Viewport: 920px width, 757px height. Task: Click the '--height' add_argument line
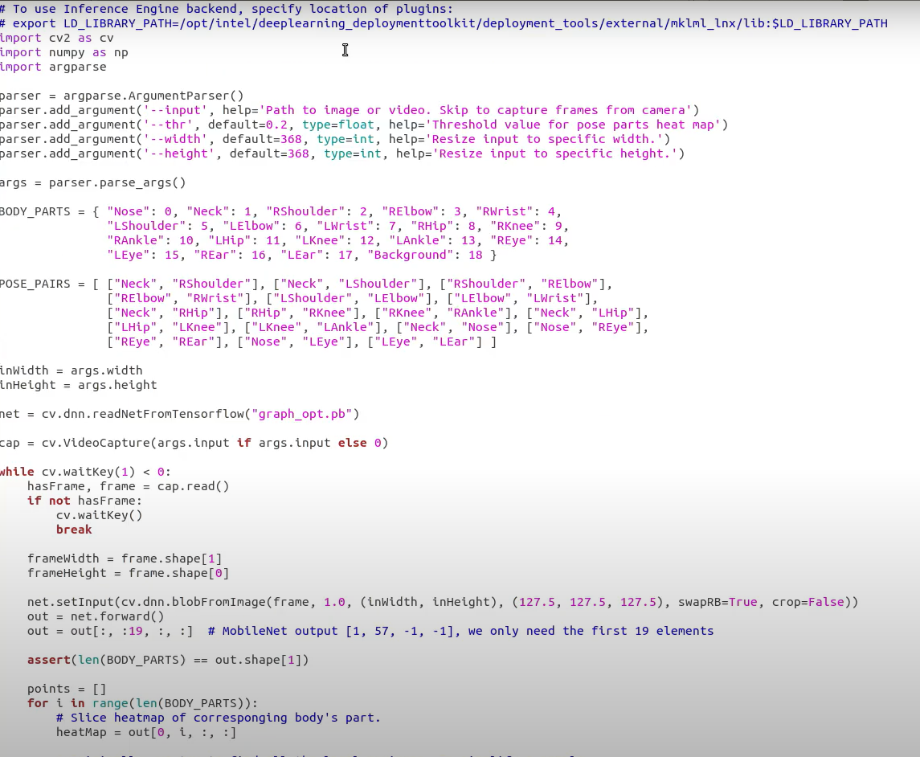coord(342,153)
